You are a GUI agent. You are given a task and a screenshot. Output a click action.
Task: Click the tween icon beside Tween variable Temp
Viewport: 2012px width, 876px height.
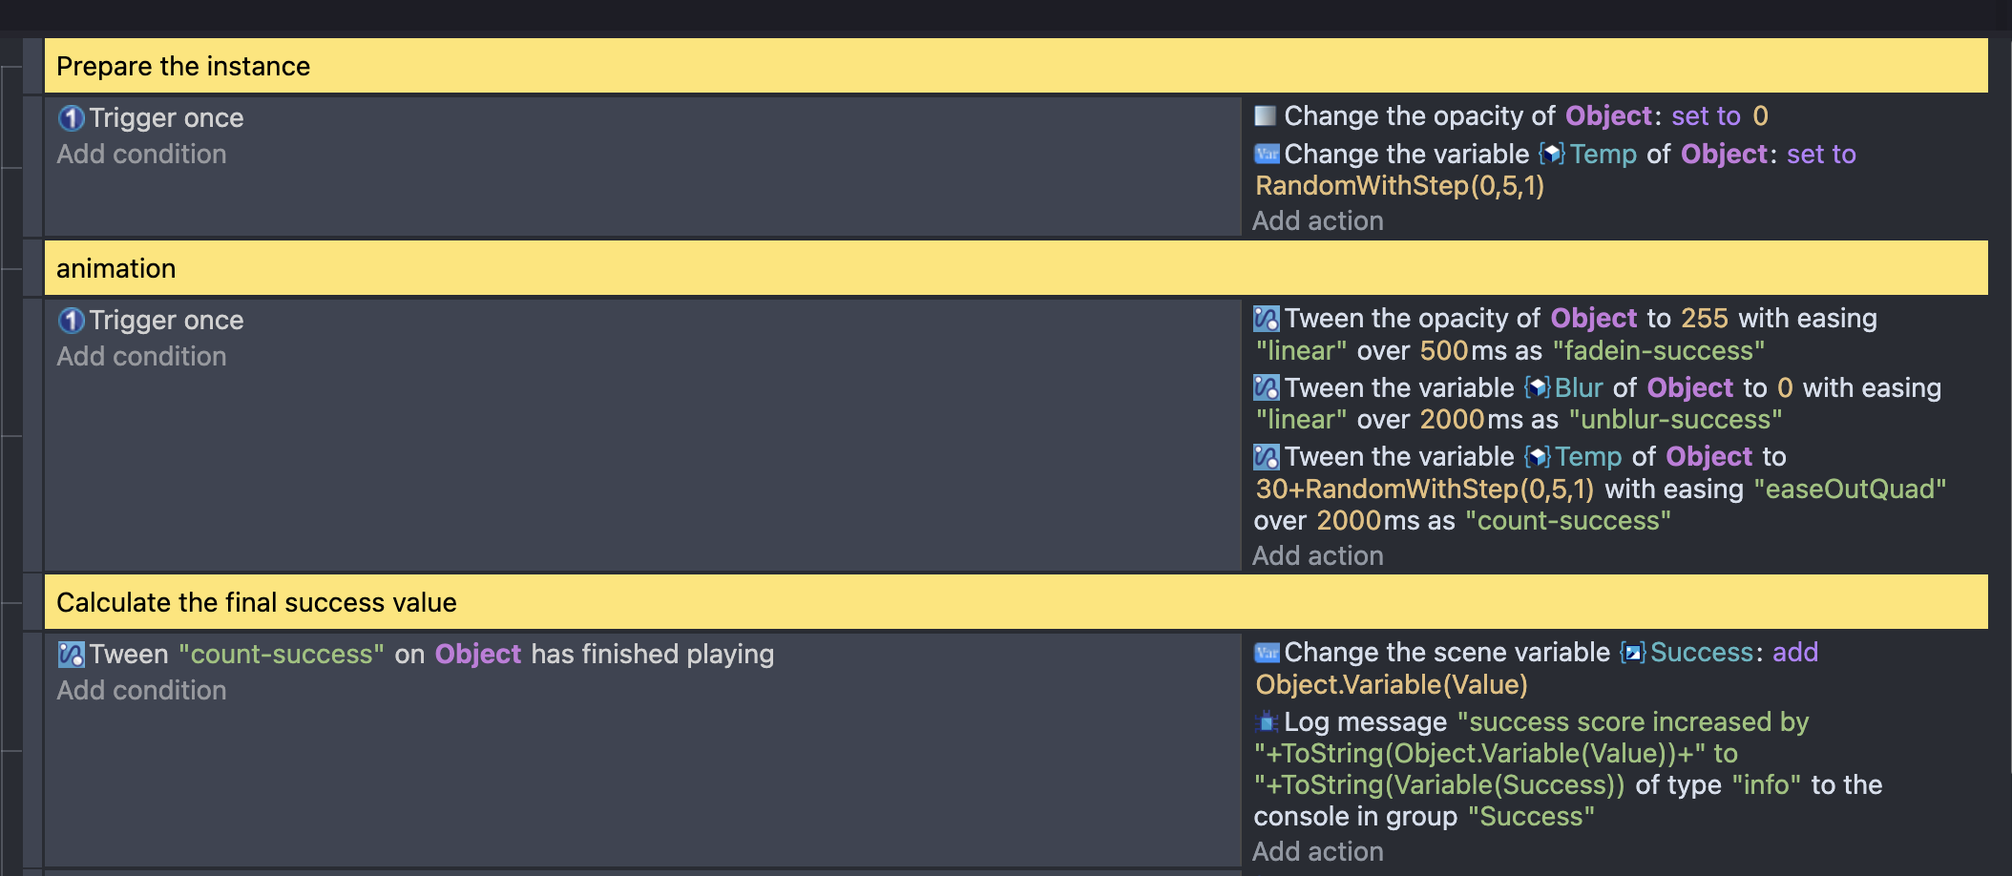click(x=1267, y=457)
